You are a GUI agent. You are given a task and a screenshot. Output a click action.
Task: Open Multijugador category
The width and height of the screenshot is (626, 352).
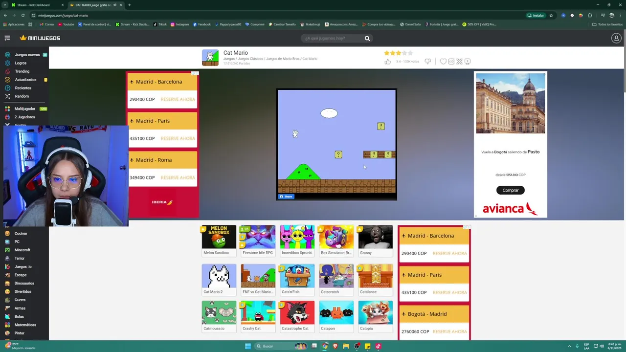click(24, 109)
